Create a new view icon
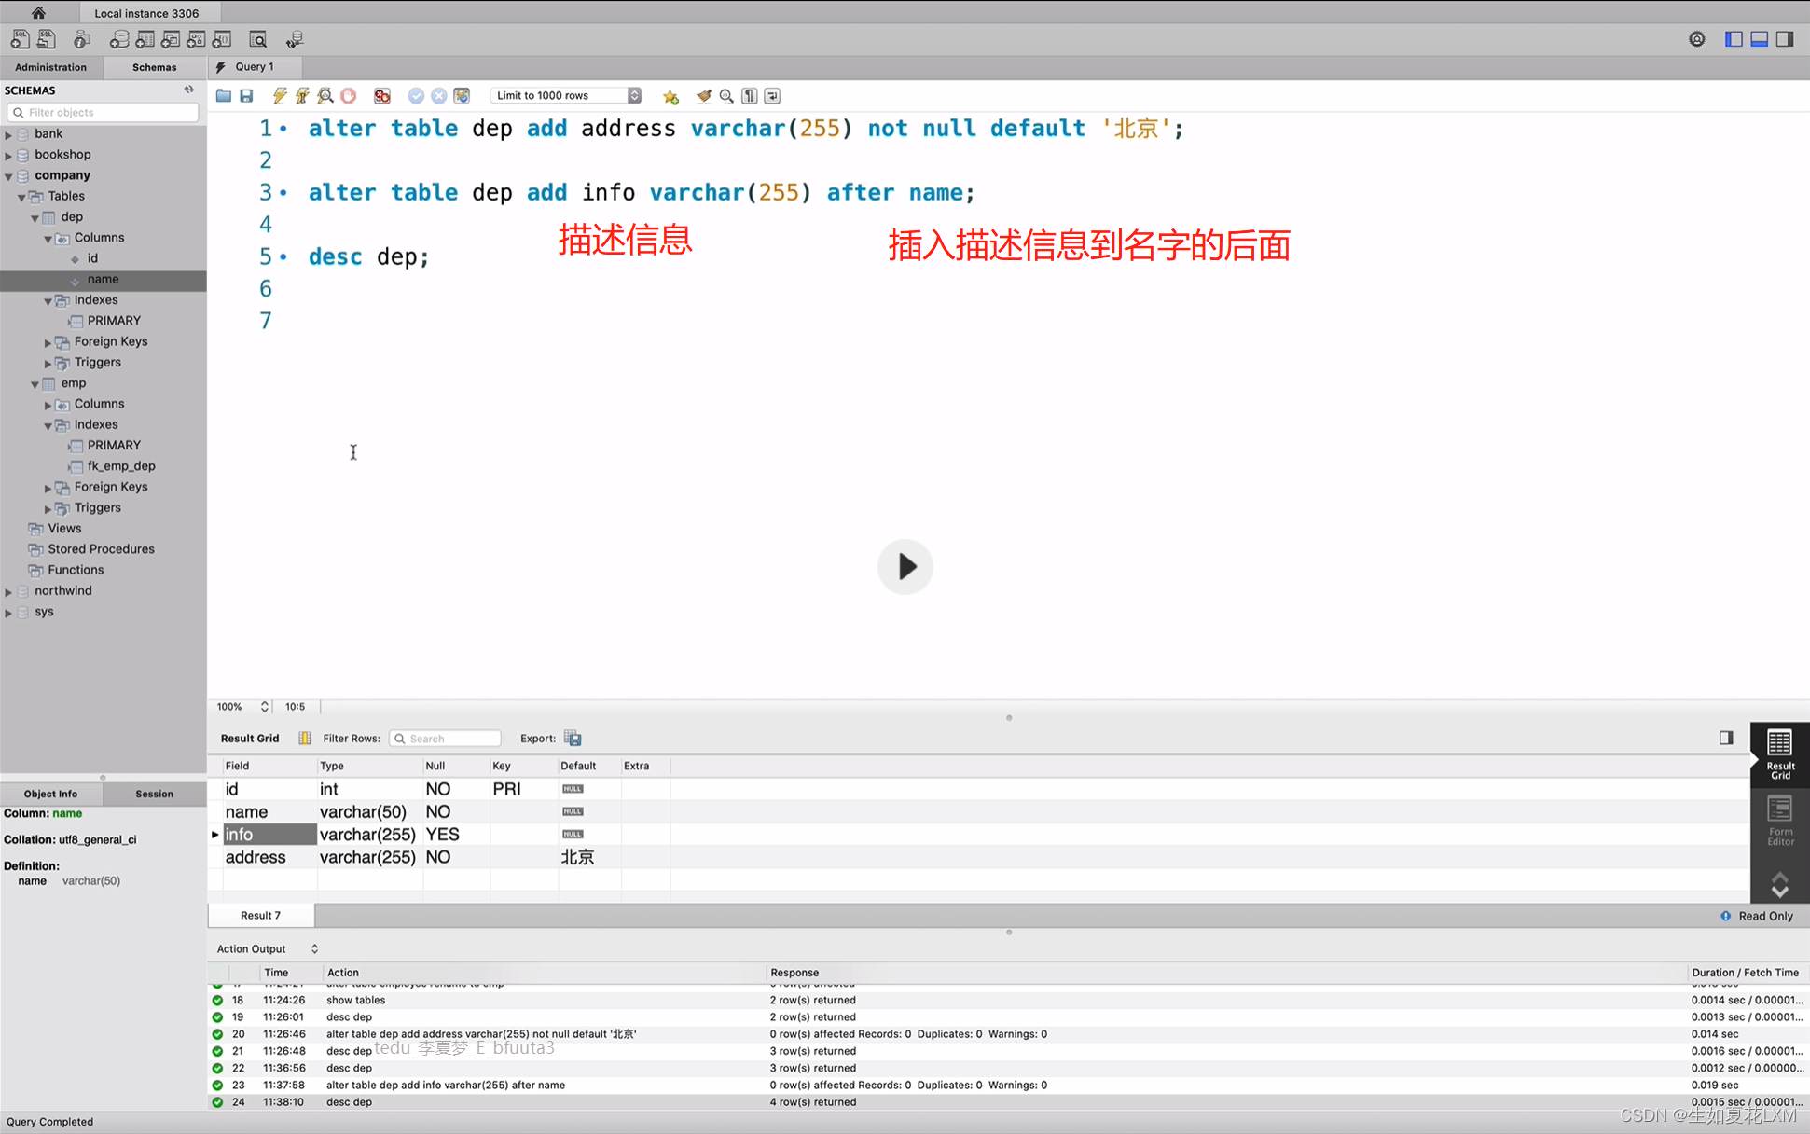The image size is (1810, 1134). click(171, 39)
